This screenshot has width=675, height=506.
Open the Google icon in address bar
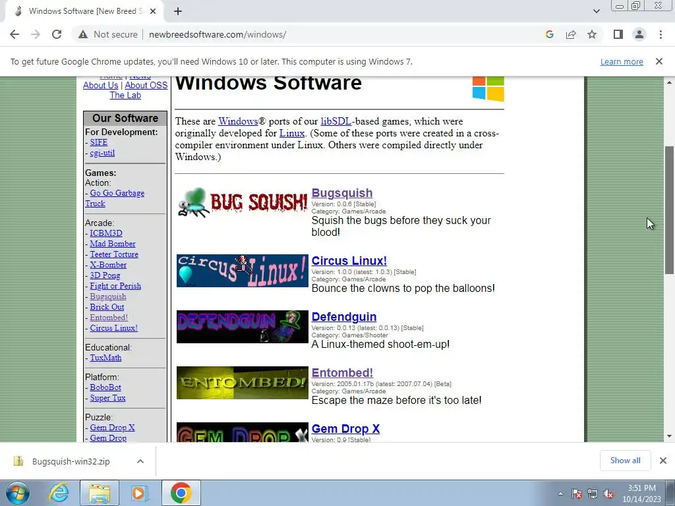coord(549,34)
